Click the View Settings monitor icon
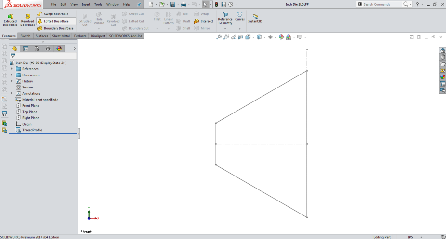 [300, 37]
